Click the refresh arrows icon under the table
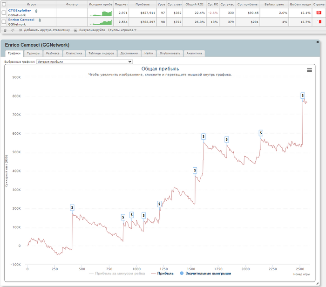The image size is (326, 287). coord(13,30)
